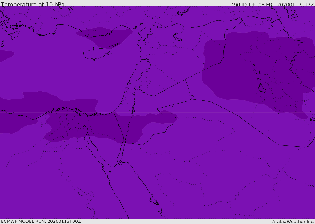The height and width of the screenshot is (224, 315).
Task: Click the Sea of Galilee outline
Action: 135,88
